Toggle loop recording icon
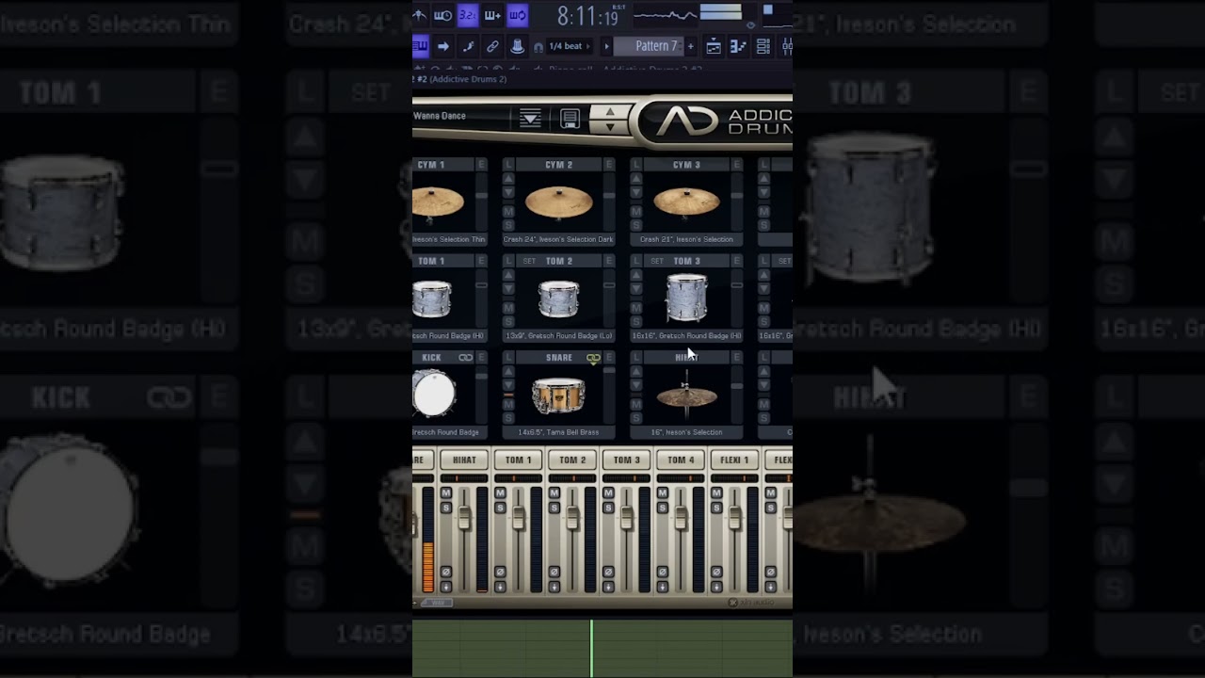This screenshot has height=678, width=1205. [517, 15]
